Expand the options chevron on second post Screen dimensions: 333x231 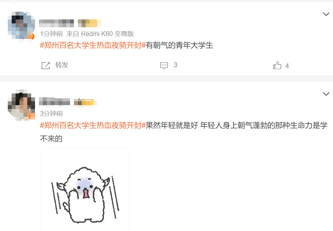point(326,94)
